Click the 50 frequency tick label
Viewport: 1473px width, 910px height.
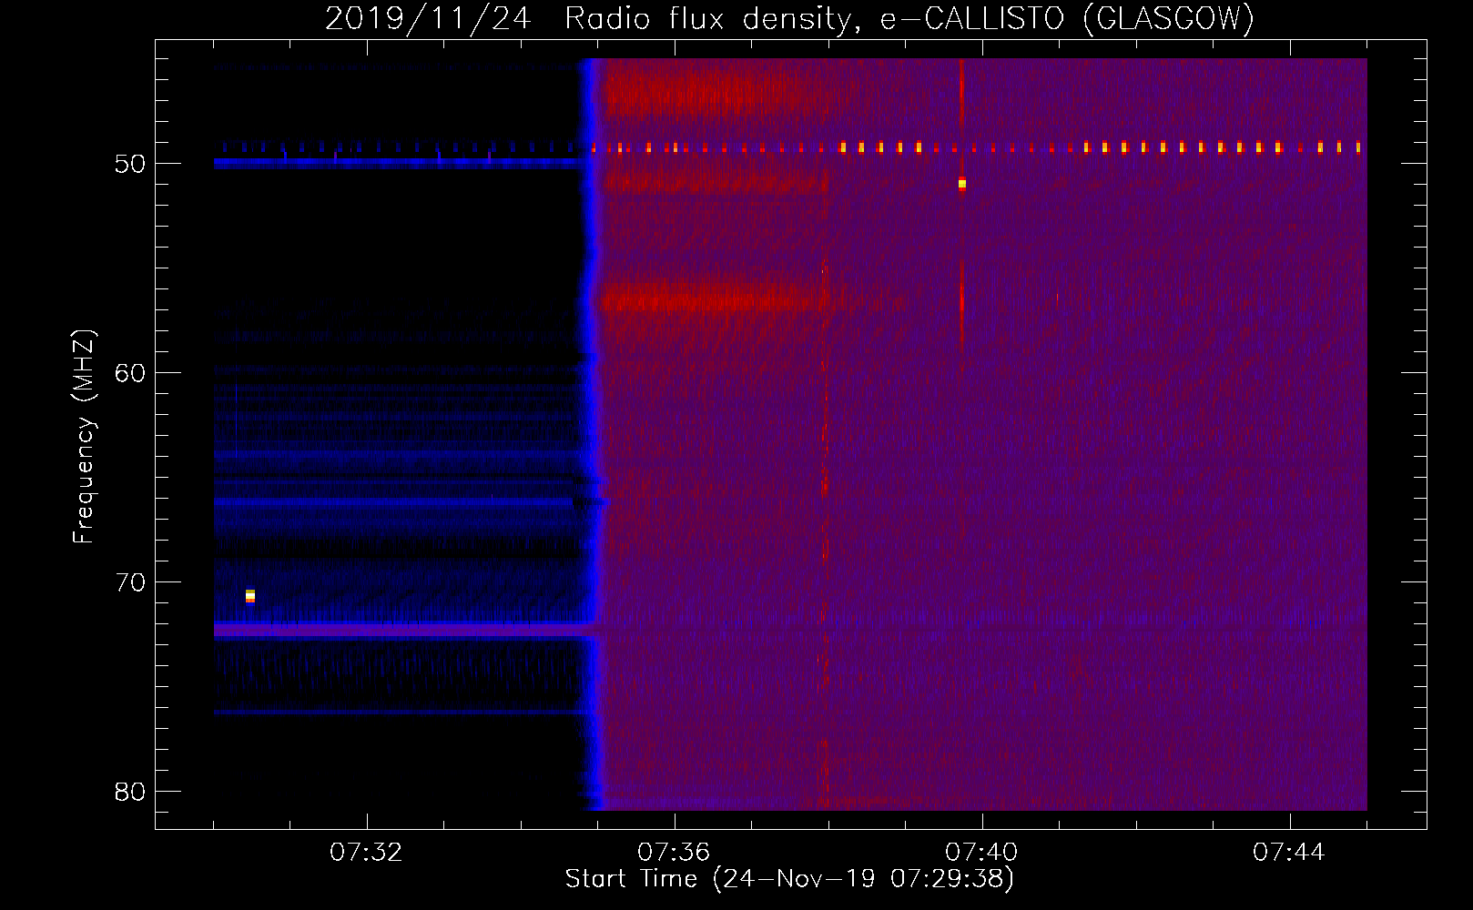coord(130,164)
